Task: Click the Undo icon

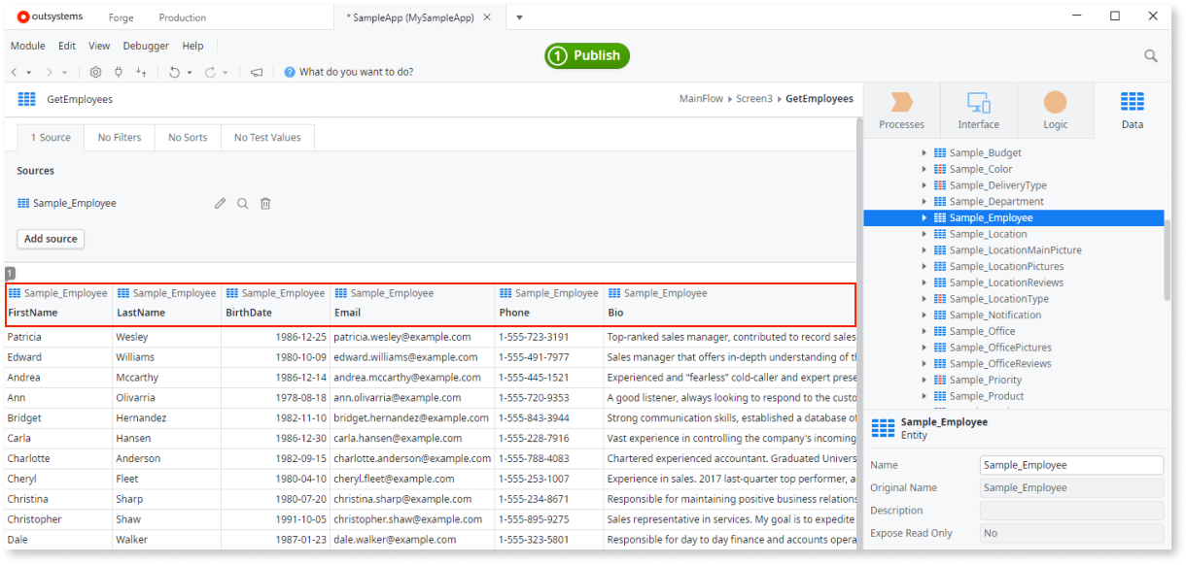Action: point(176,72)
